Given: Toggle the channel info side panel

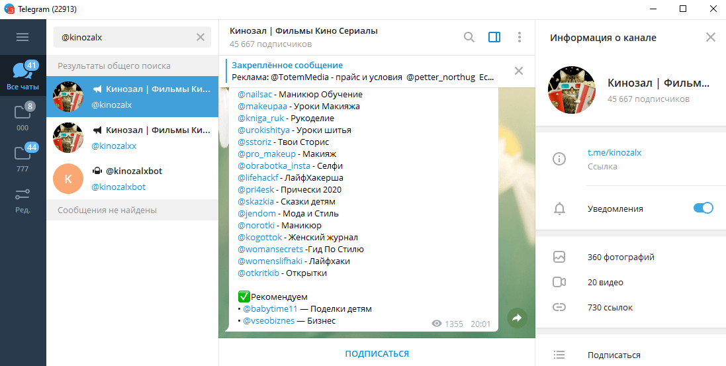Looking at the screenshot, I should coord(494,37).
